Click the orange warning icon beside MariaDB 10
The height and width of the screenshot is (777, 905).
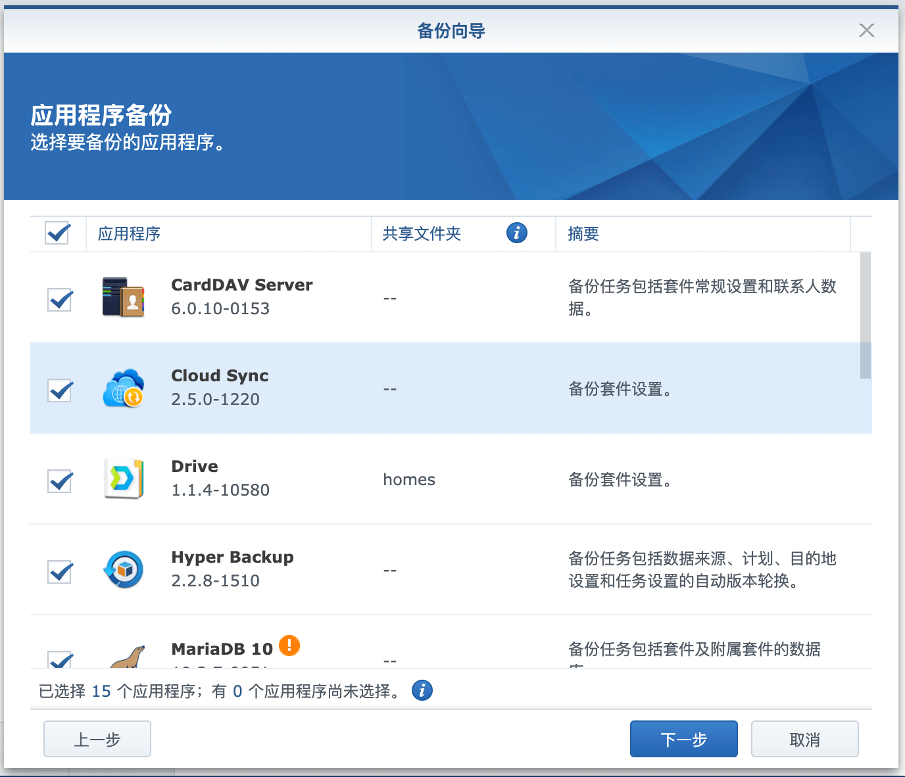pos(289,646)
